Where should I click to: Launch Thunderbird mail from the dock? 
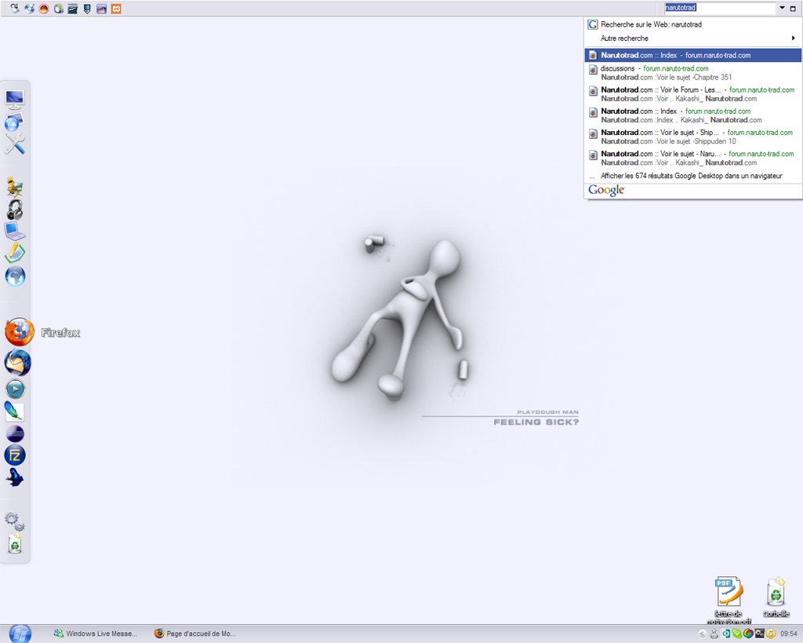(x=17, y=363)
